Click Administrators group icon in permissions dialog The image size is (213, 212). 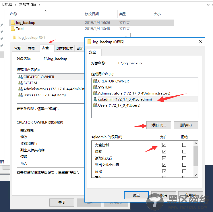pos(95,93)
